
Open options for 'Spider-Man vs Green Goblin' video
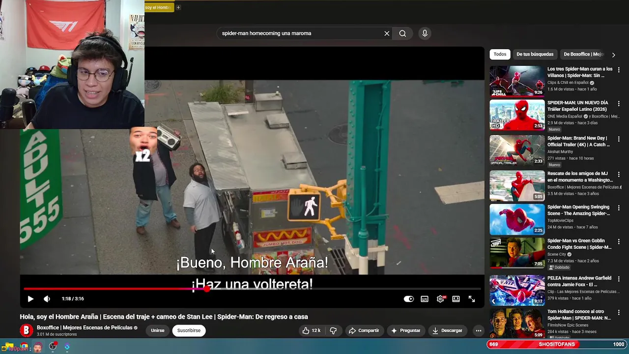coord(619,242)
